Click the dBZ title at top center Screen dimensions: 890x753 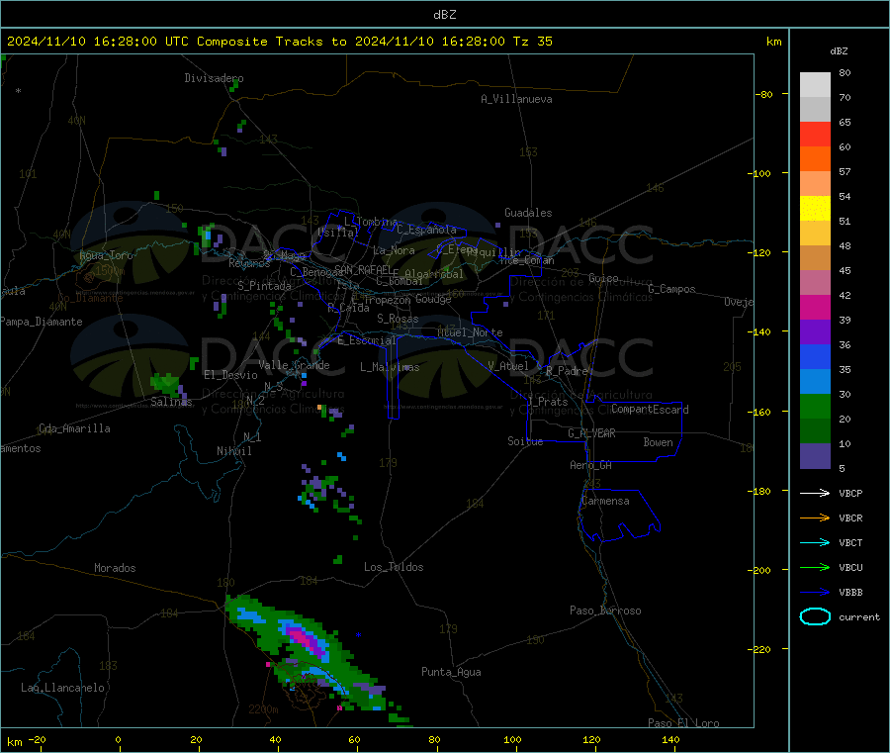point(444,15)
